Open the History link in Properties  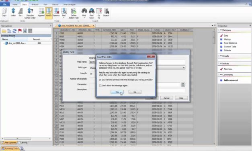227,39
